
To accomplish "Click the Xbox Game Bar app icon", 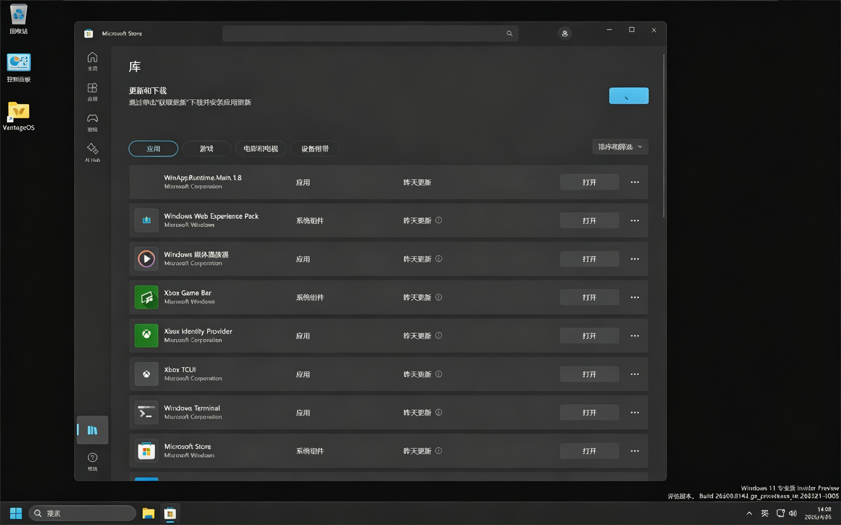I will click(146, 297).
